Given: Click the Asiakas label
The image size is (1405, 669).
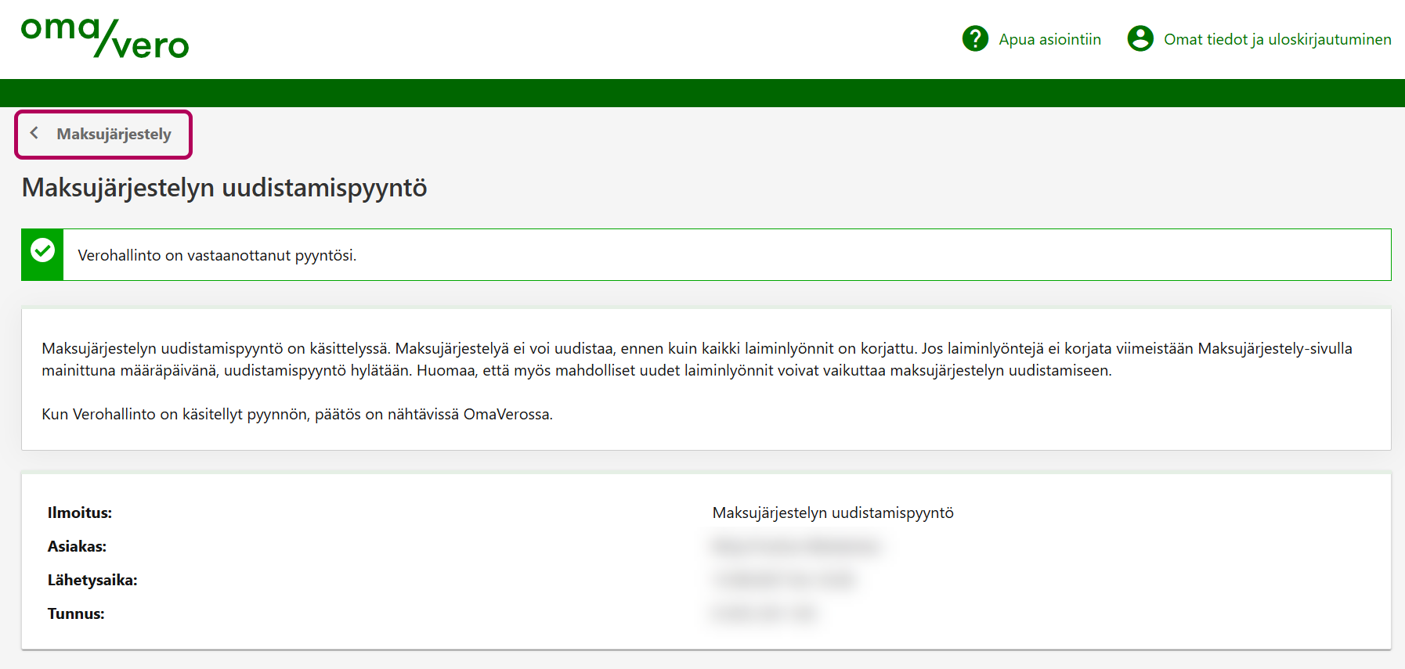Looking at the screenshot, I should [77, 547].
